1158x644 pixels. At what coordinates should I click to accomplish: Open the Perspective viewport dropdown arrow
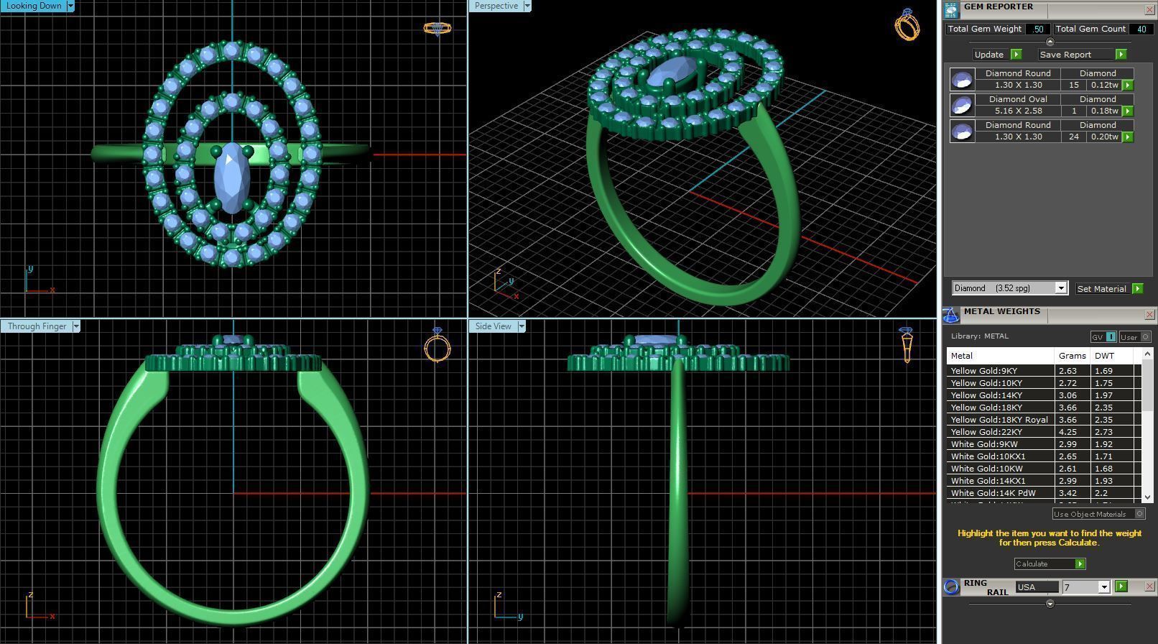coord(527,6)
